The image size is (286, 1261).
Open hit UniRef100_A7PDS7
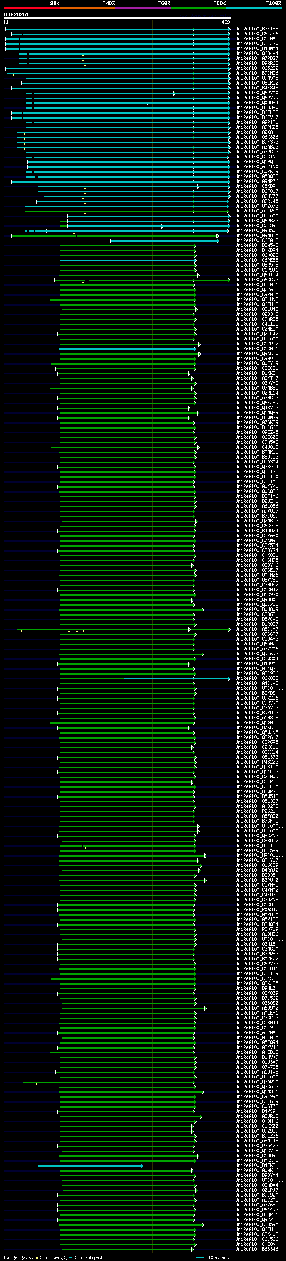257,58
